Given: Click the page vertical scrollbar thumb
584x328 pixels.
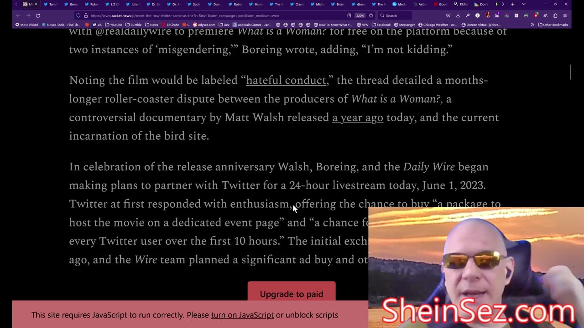Looking at the screenshot, I should (570, 72).
